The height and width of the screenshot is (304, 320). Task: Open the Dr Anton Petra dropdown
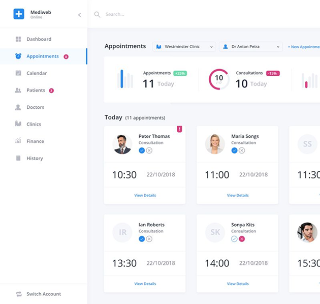click(x=251, y=47)
